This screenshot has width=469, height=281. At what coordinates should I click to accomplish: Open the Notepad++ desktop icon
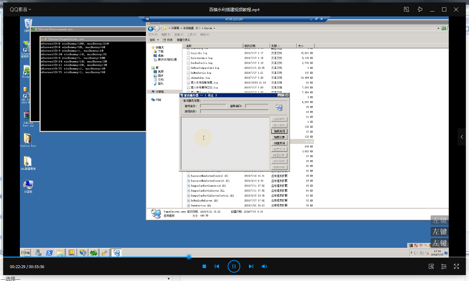[x=27, y=72]
